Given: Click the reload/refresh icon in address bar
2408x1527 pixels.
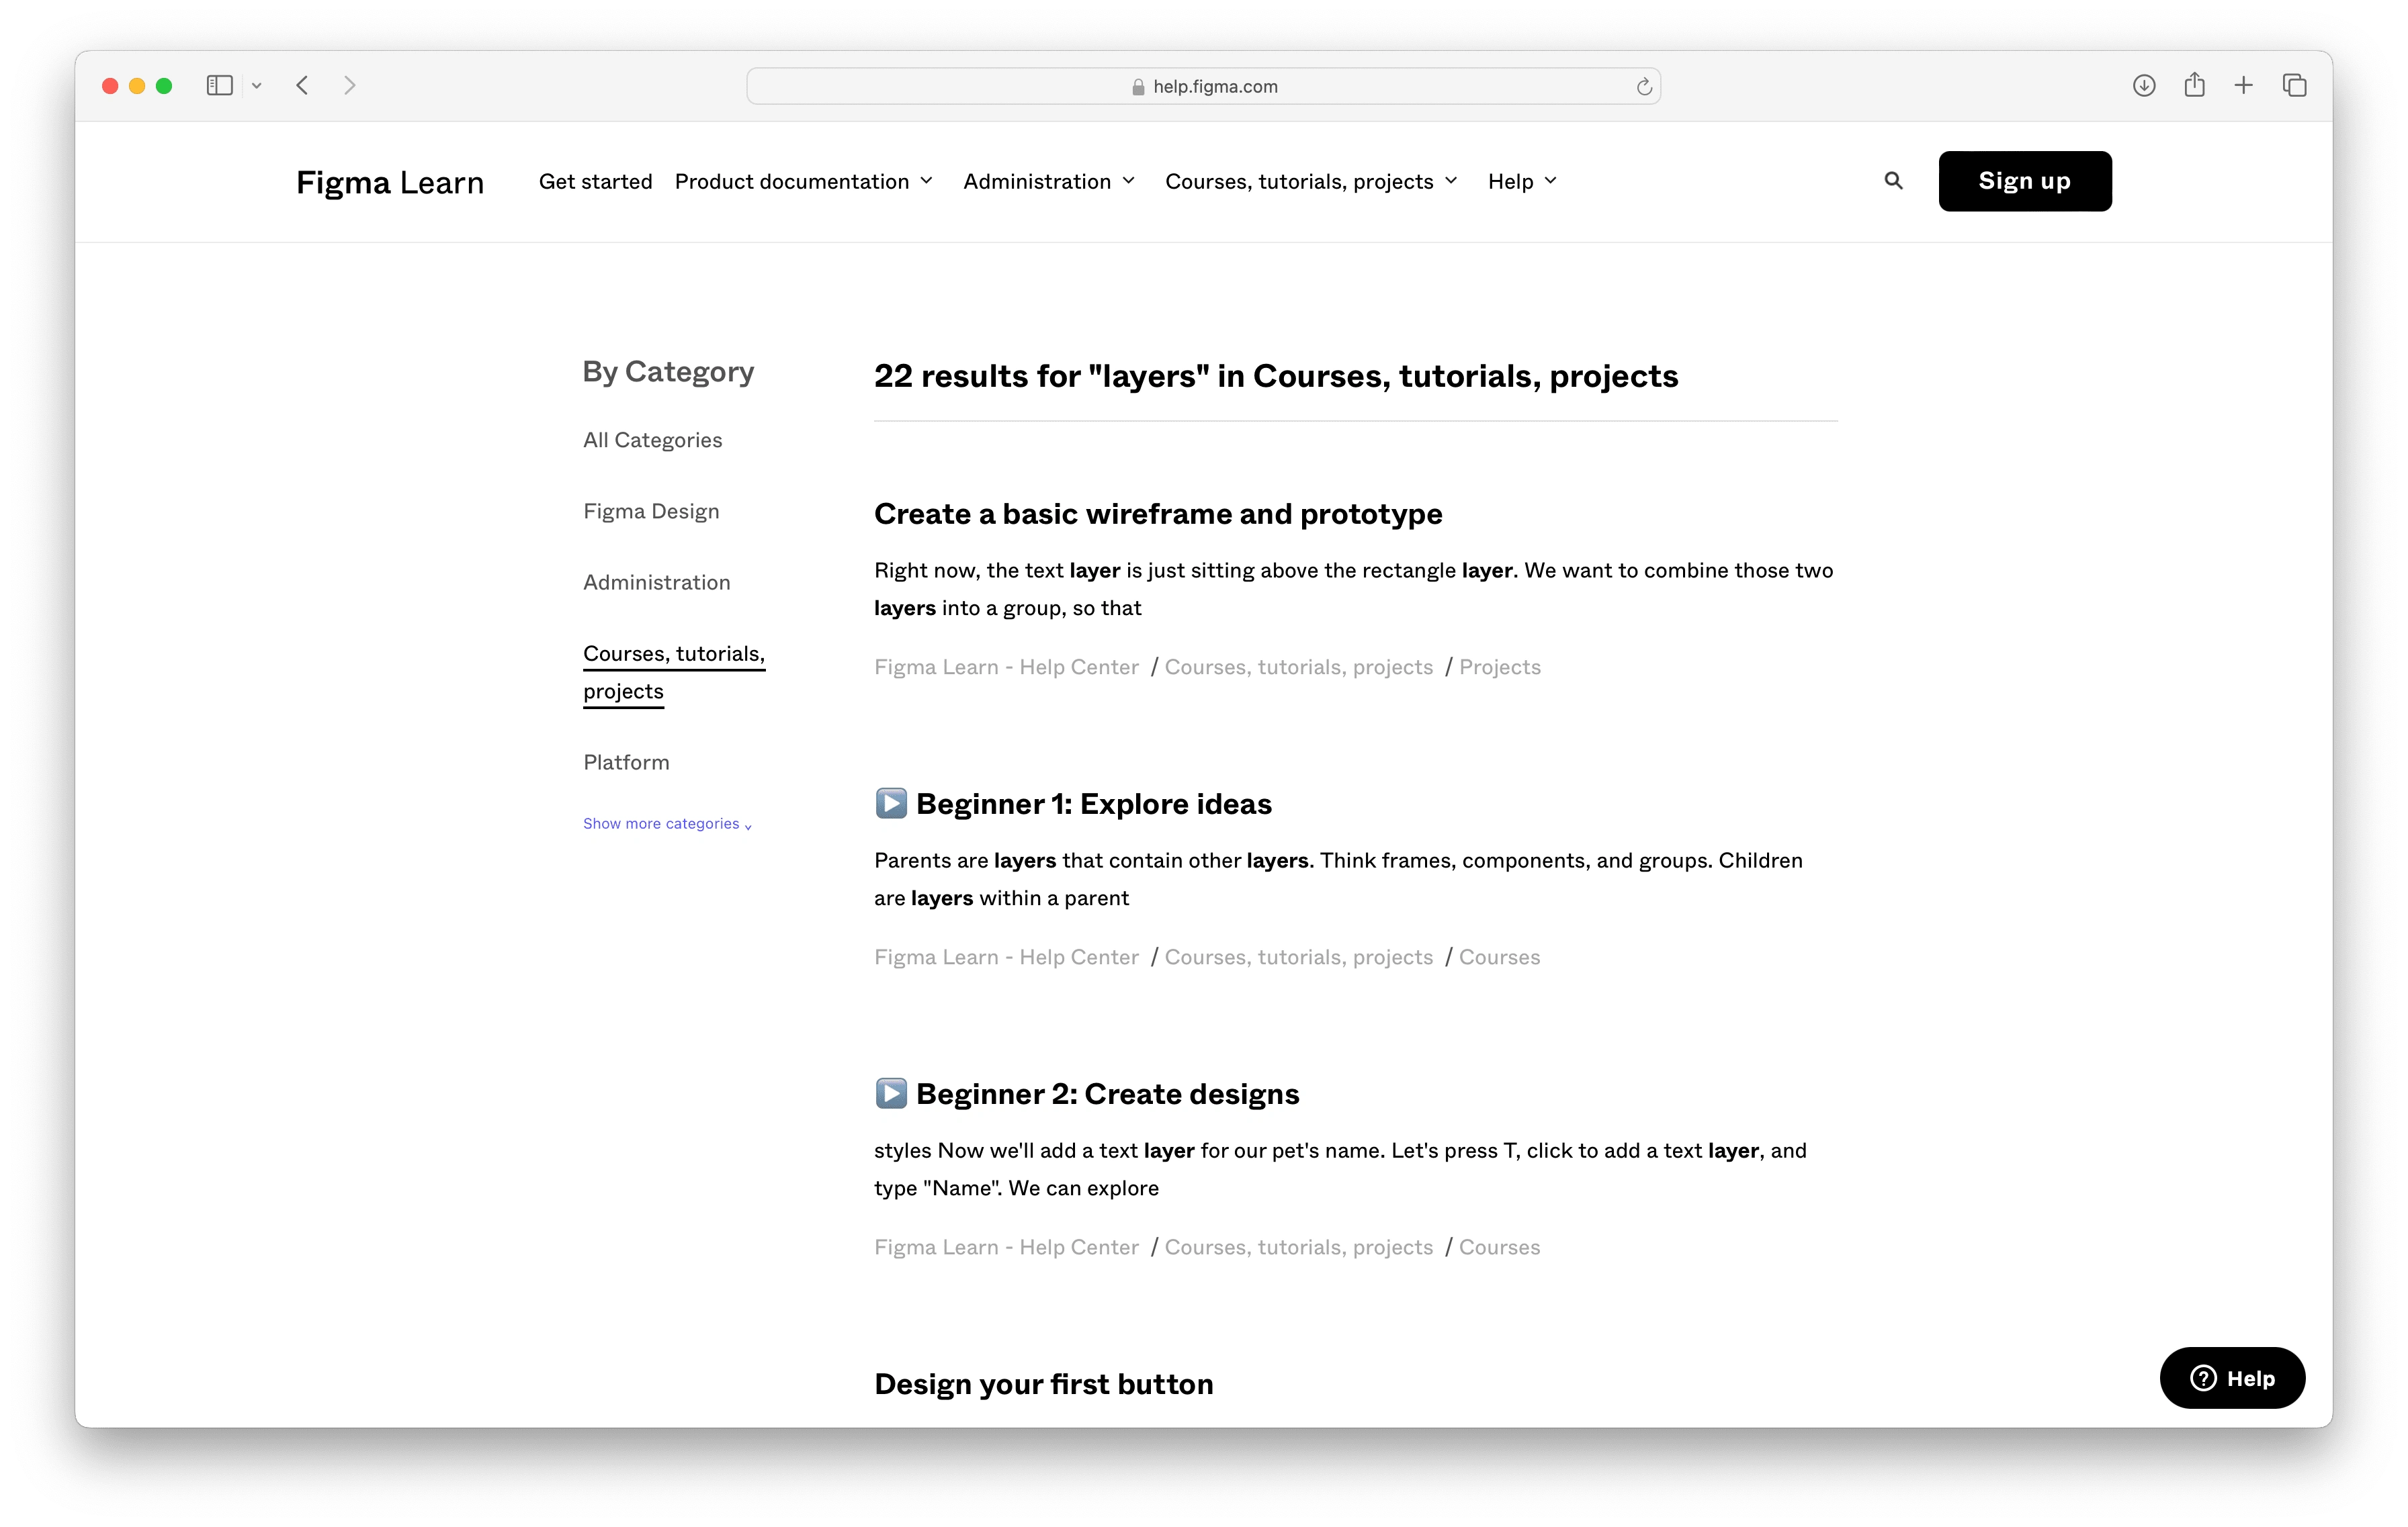Looking at the screenshot, I should coord(1643,84).
